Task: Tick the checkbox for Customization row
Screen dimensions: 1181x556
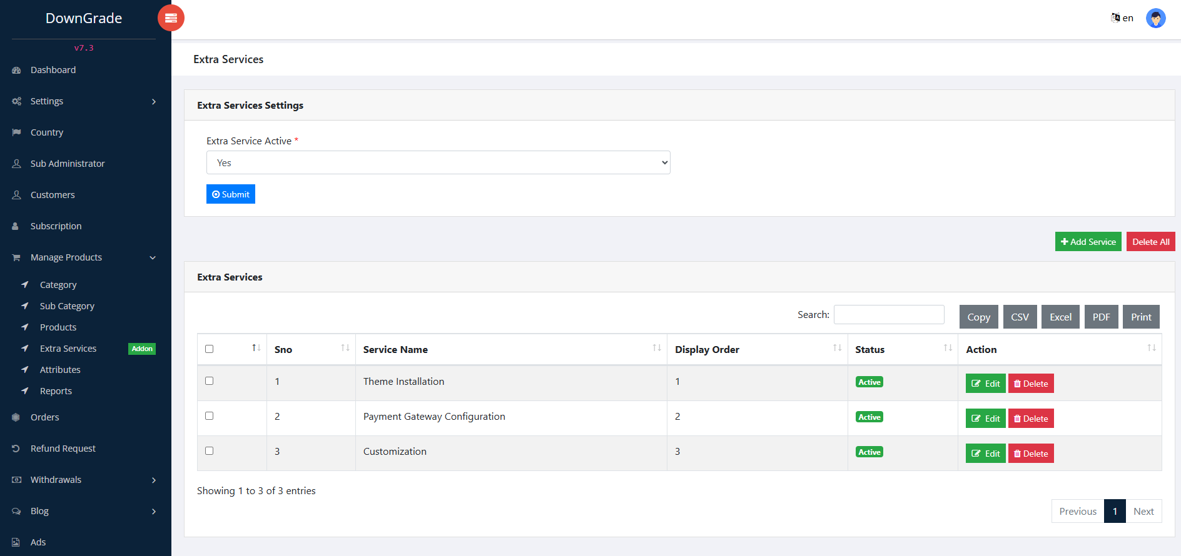Action: 210,451
